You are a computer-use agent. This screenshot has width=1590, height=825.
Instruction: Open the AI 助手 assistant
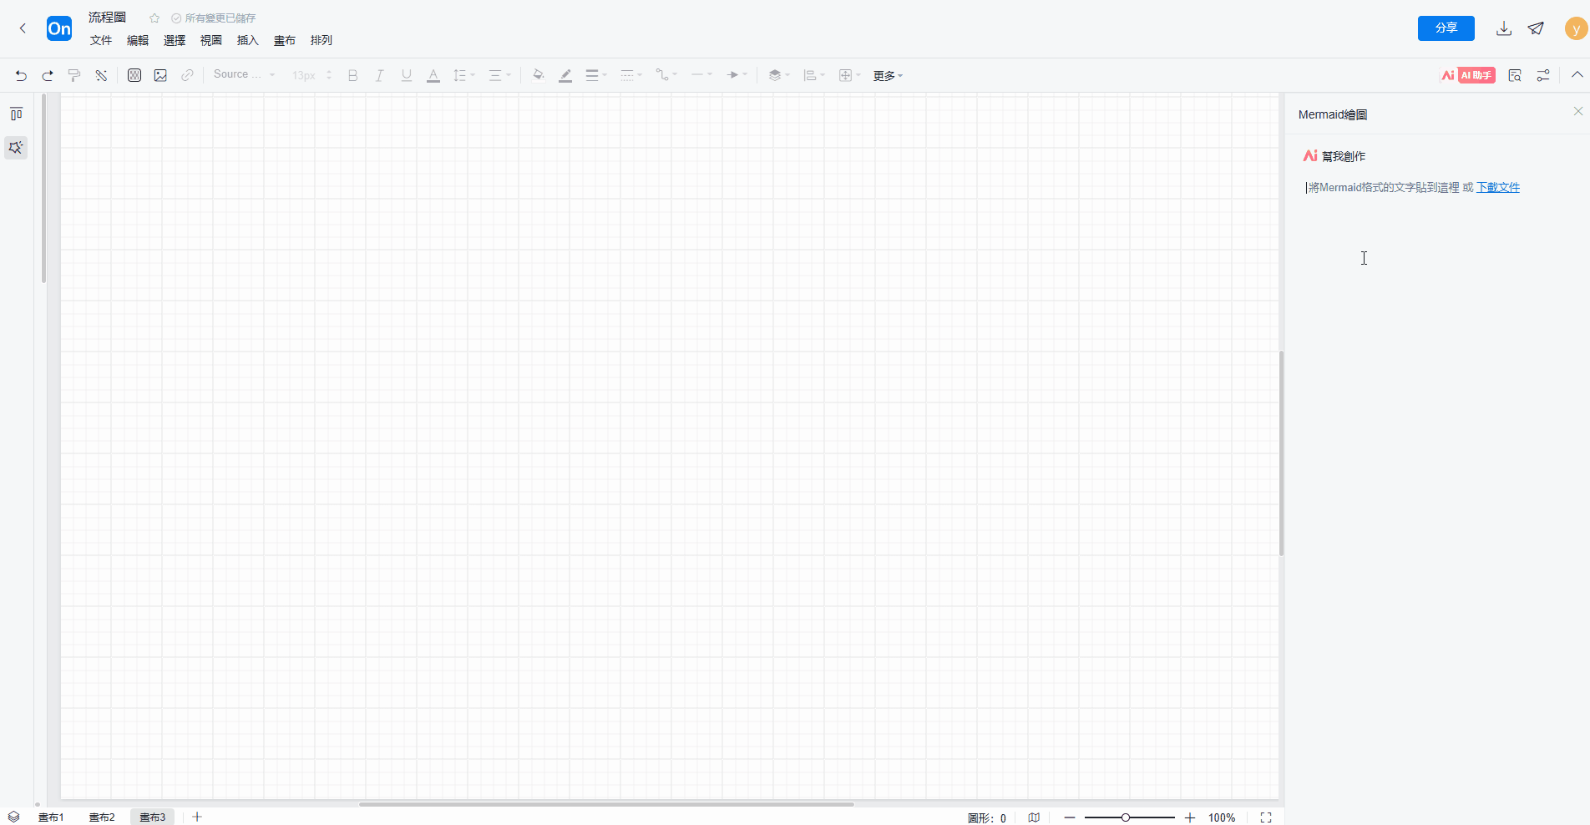[1468, 75]
